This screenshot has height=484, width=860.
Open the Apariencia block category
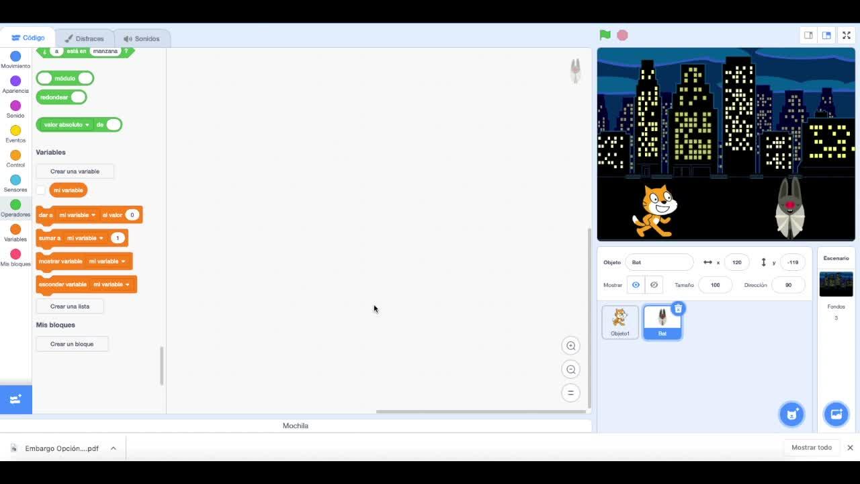pos(15,85)
